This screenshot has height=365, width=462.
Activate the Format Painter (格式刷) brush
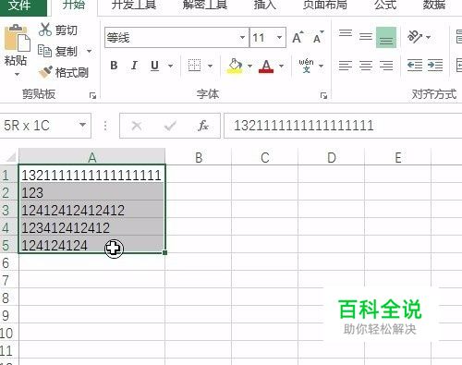(45, 72)
